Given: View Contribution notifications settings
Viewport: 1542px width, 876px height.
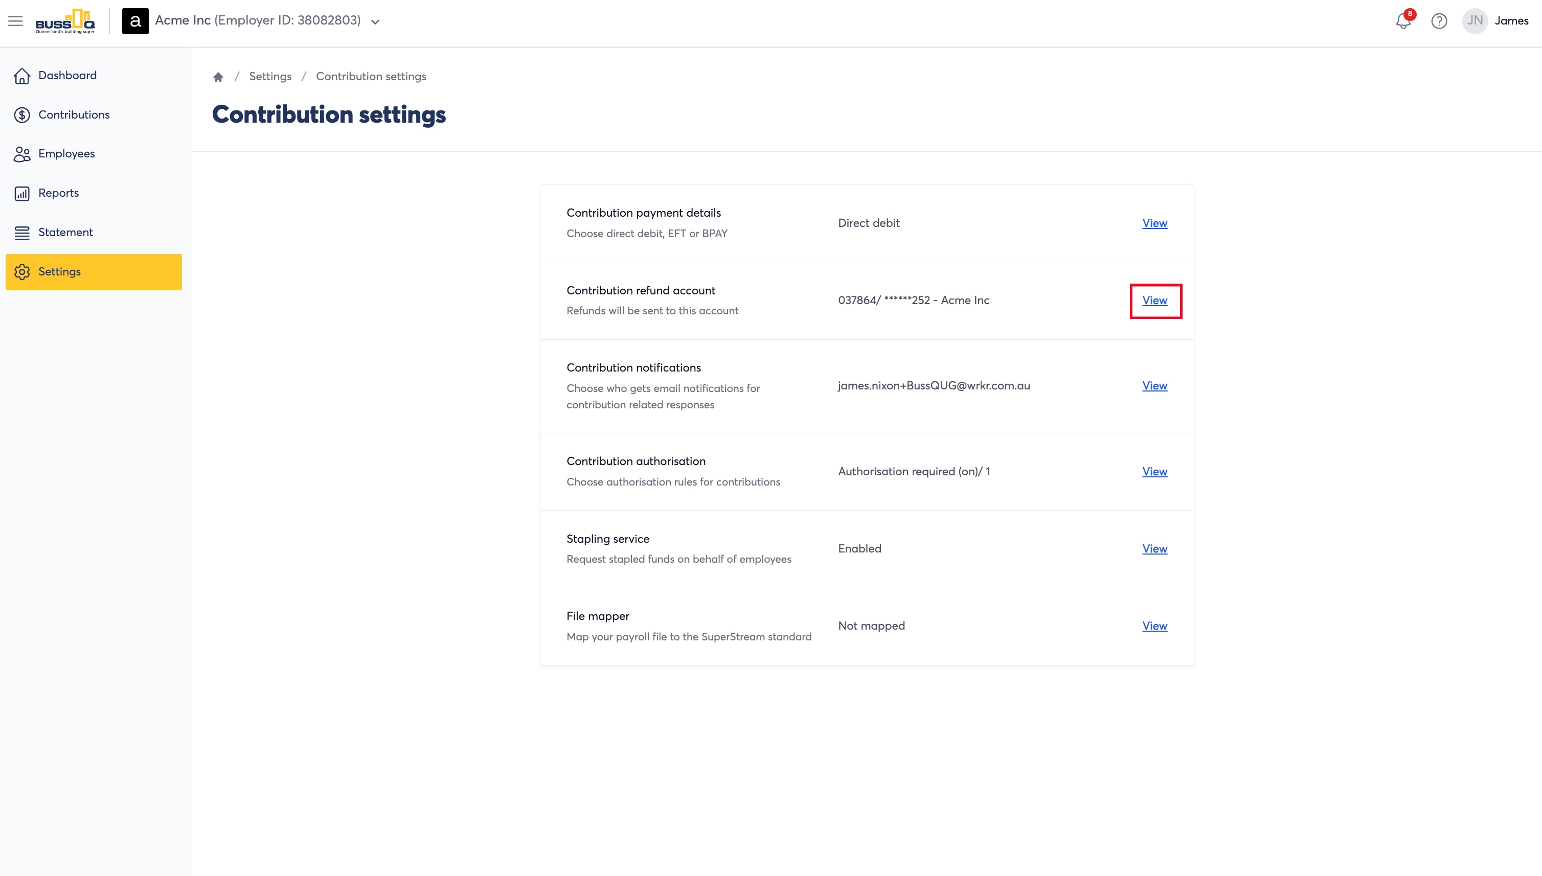Looking at the screenshot, I should coord(1154,386).
